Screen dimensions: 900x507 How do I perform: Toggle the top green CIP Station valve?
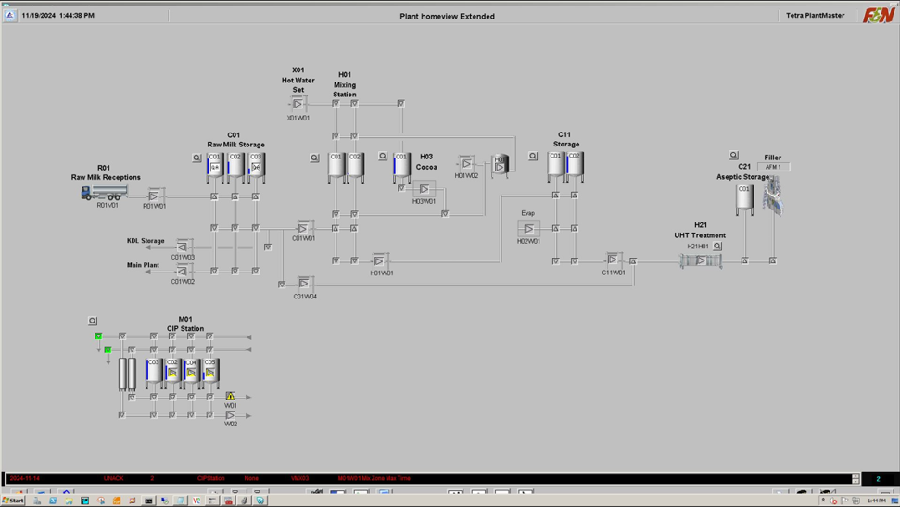98,336
